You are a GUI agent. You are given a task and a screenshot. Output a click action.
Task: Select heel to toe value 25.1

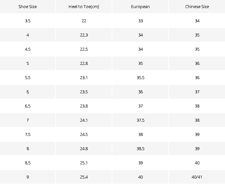84,163
